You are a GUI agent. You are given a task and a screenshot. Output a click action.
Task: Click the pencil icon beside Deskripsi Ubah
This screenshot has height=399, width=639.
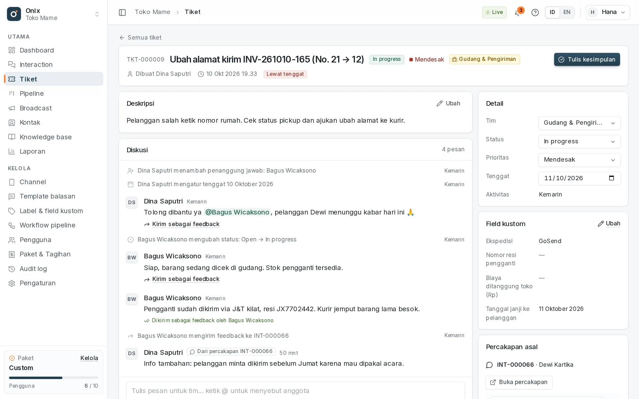coord(440,104)
